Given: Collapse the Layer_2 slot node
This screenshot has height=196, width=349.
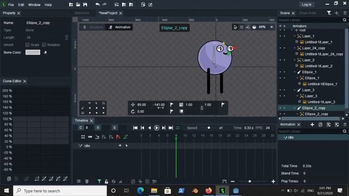Looking at the screenshot, I should (x=294, y=60).
